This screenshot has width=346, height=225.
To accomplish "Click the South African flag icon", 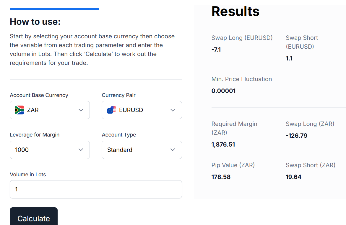I will (x=20, y=110).
